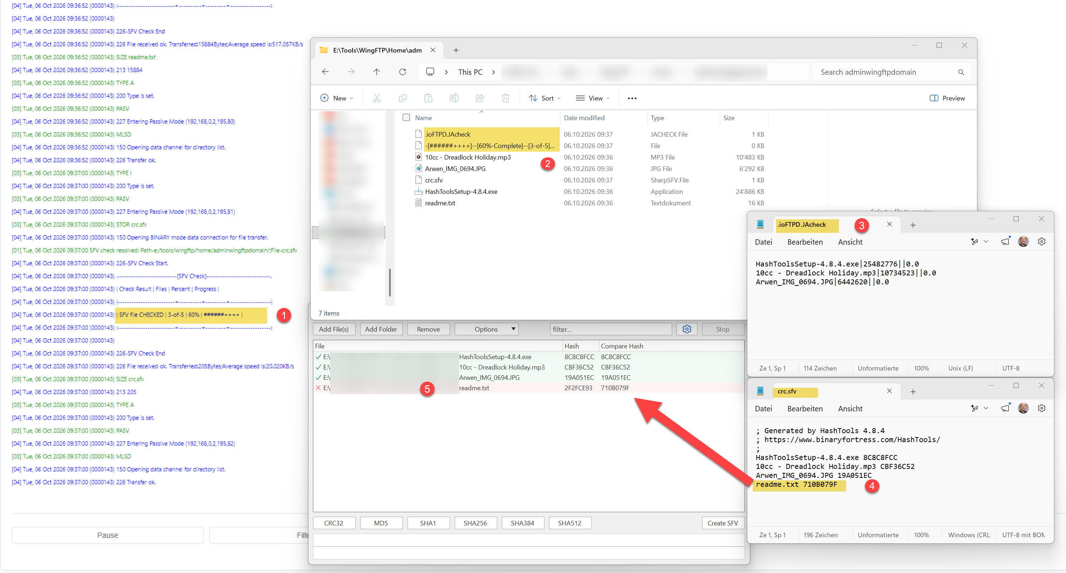The height and width of the screenshot is (573, 1066).
Task: Click the Share icon in Explorer toolbar
Action: click(x=480, y=98)
